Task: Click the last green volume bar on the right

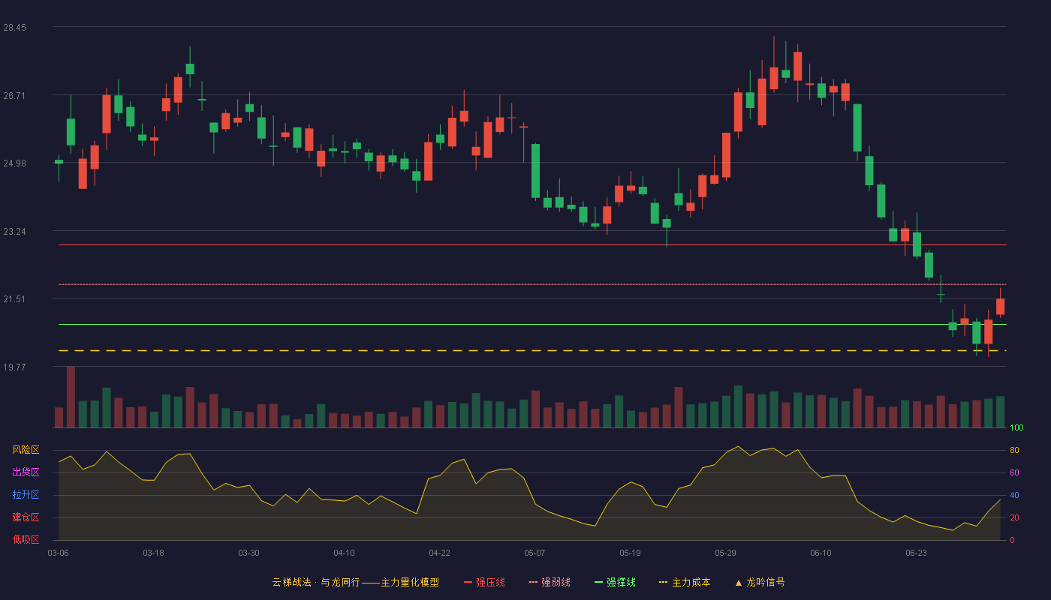Action: pyautogui.click(x=1000, y=412)
